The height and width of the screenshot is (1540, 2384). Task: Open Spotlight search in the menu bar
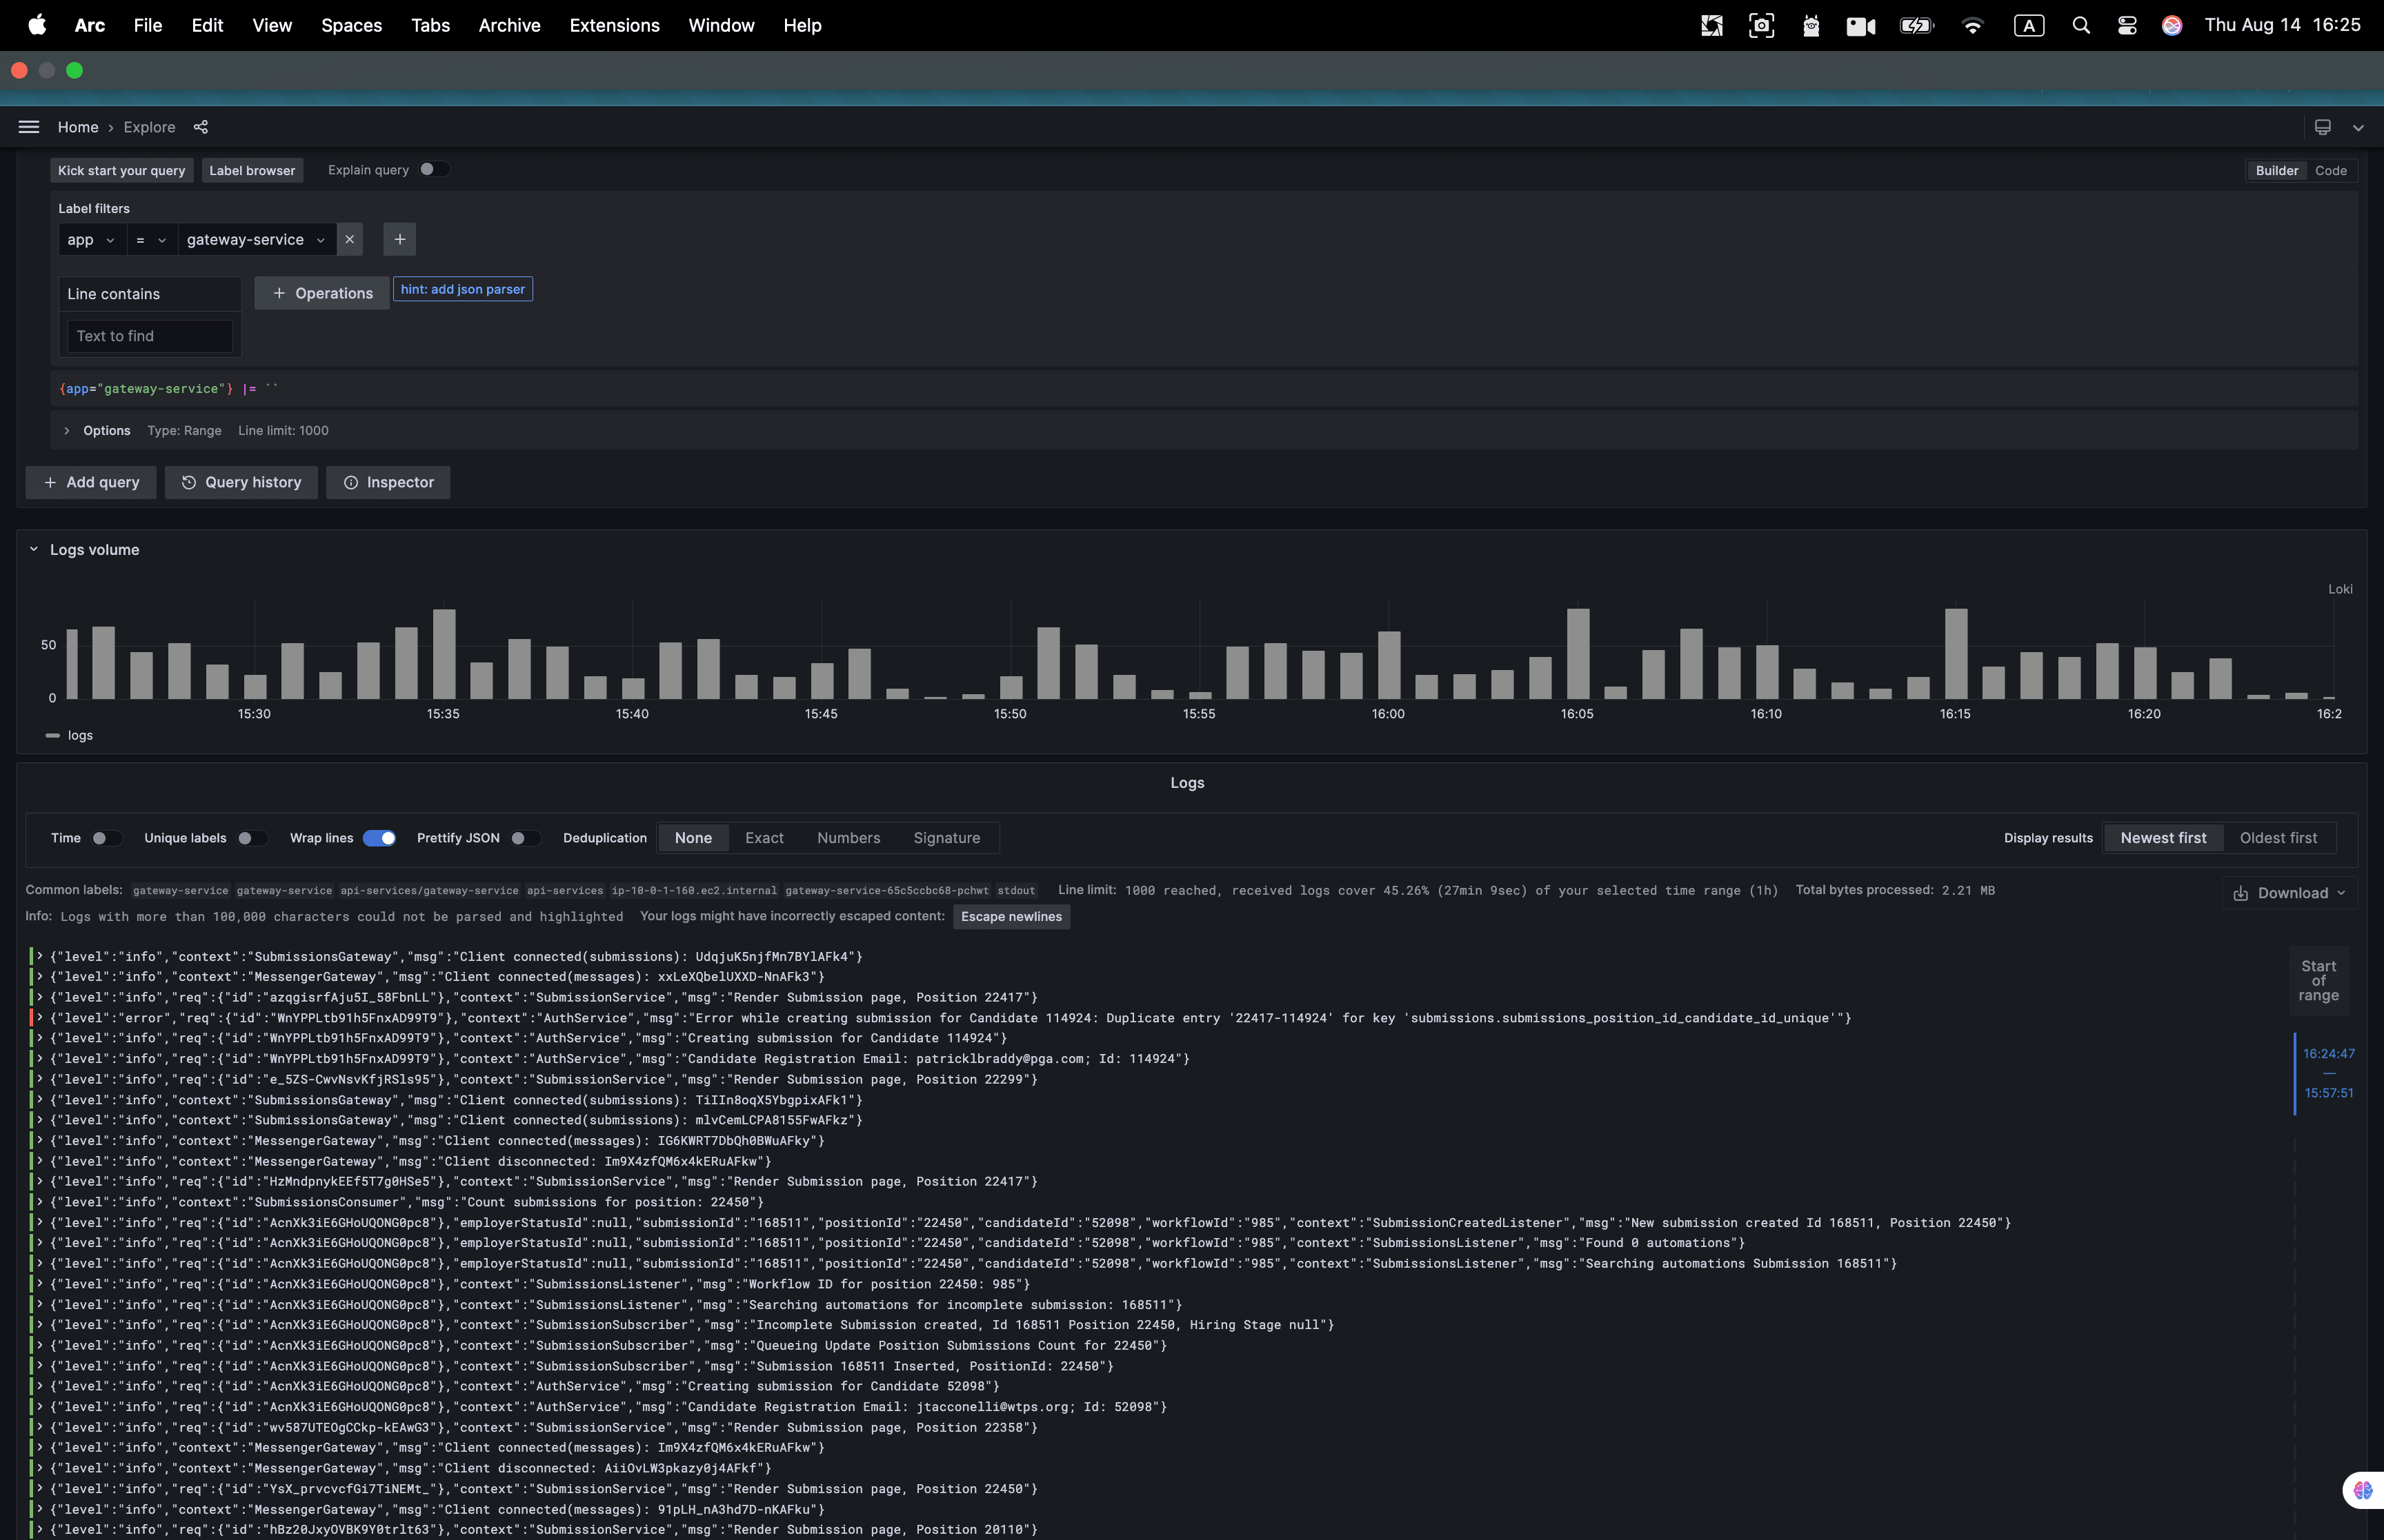click(x=2080, y=25)
